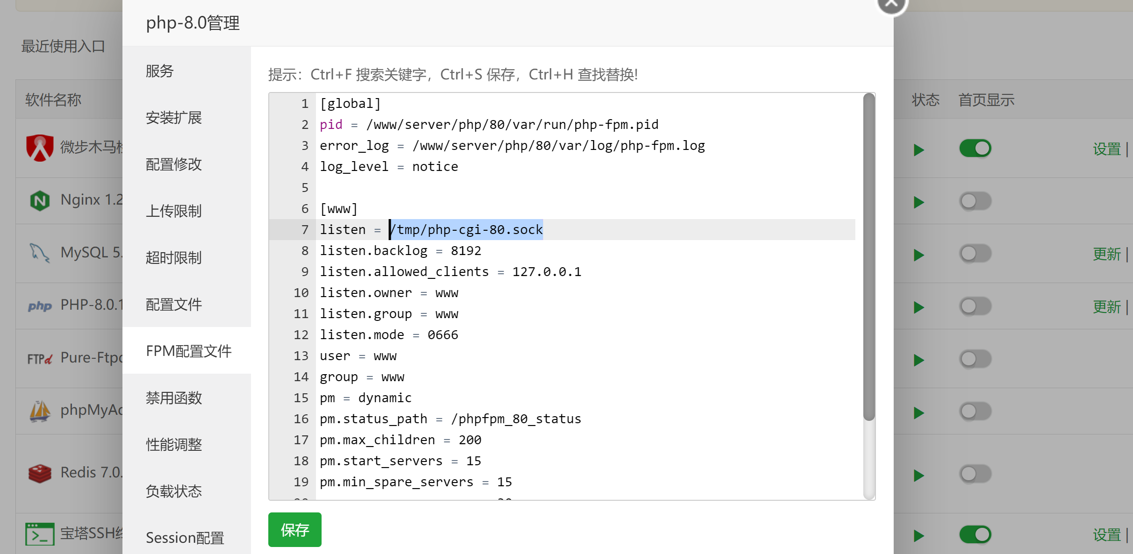Click the Nginx hexagon logo icon
This screenshot has width=1133, height=554.
[x=40, y=201]
